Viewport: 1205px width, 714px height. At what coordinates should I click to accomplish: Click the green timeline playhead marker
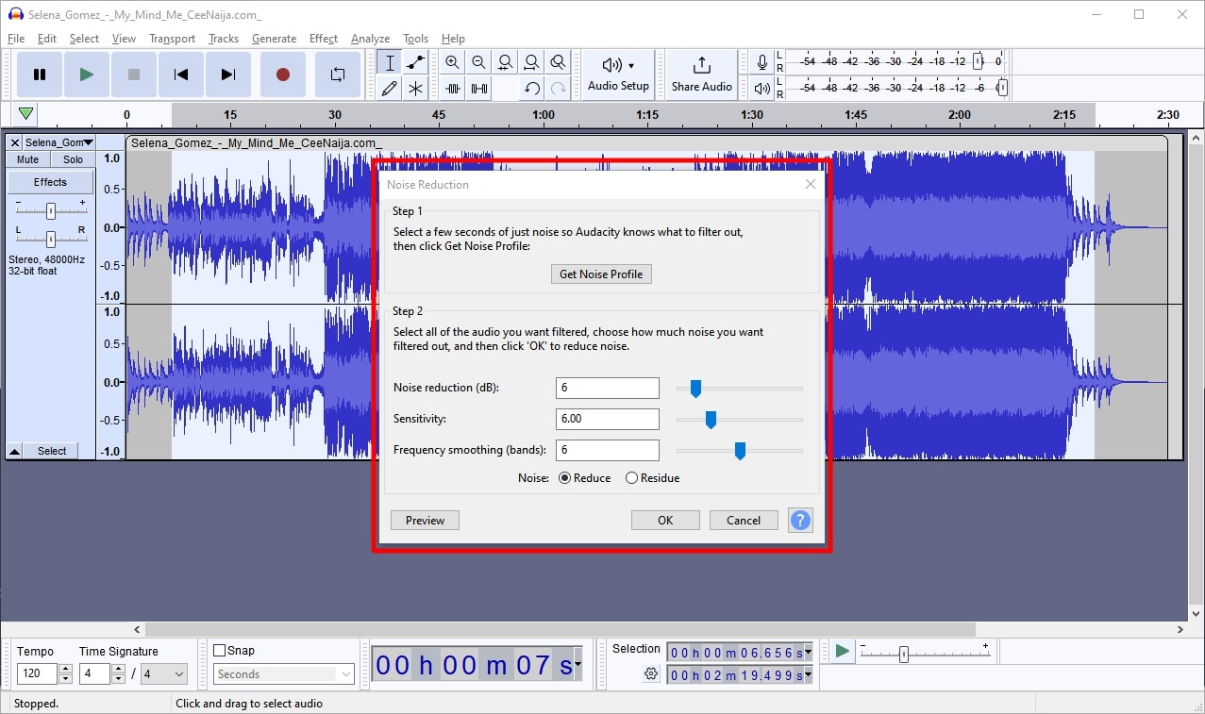tap(26, 114)
